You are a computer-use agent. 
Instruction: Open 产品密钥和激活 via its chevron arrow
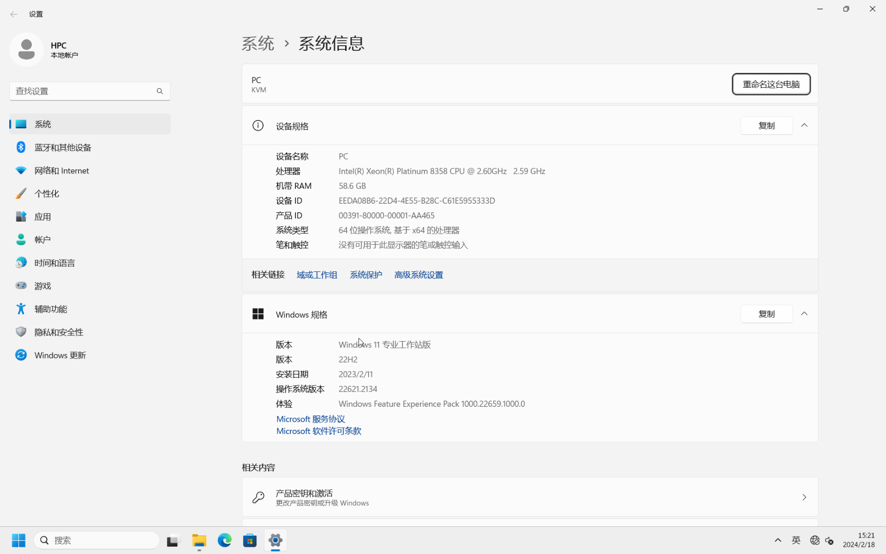(x=804, y=497)
